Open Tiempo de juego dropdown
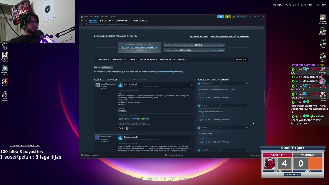This screenshot has height=185, width=329. tap(167, 59)
